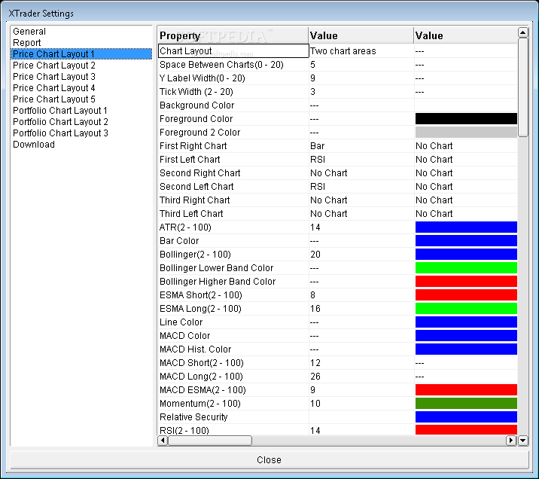Open Portfolio Chart Layout 3 settings

point(60,133)
